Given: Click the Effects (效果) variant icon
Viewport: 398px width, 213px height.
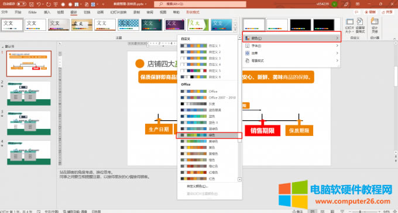Looking at the screenshot, I should 248,53.
